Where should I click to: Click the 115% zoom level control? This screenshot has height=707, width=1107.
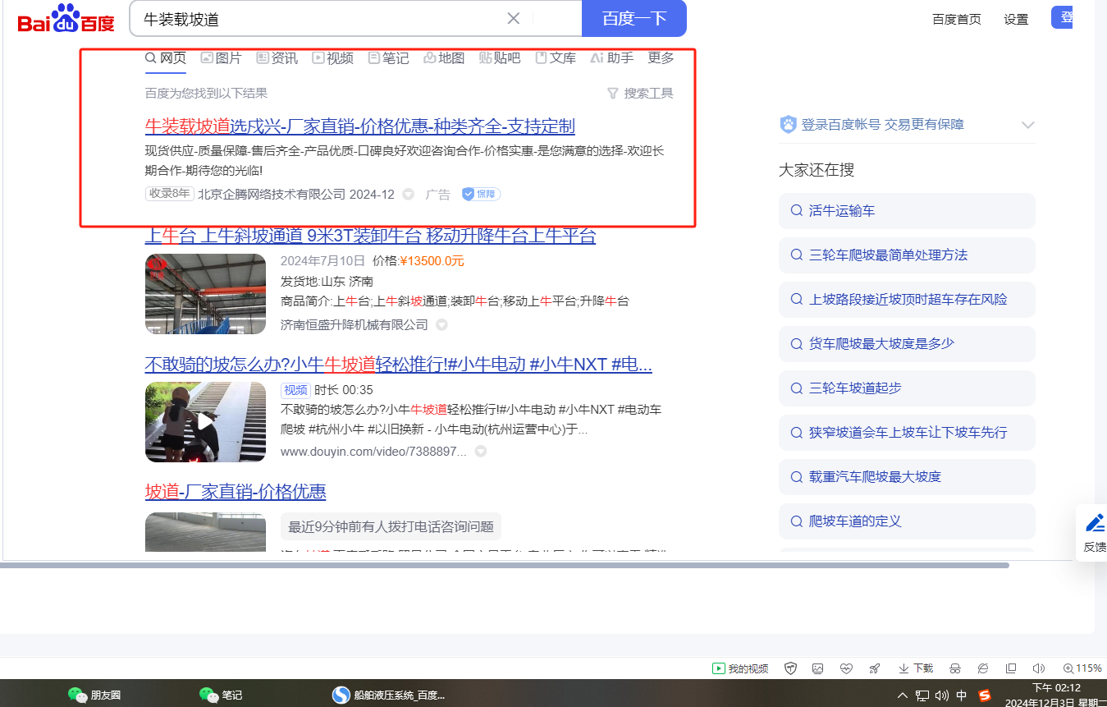[x=1082, y=668]
